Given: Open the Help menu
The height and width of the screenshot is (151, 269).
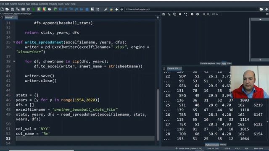Looking at the screenshot, I should pyautogui.click(x=73, y=4).
